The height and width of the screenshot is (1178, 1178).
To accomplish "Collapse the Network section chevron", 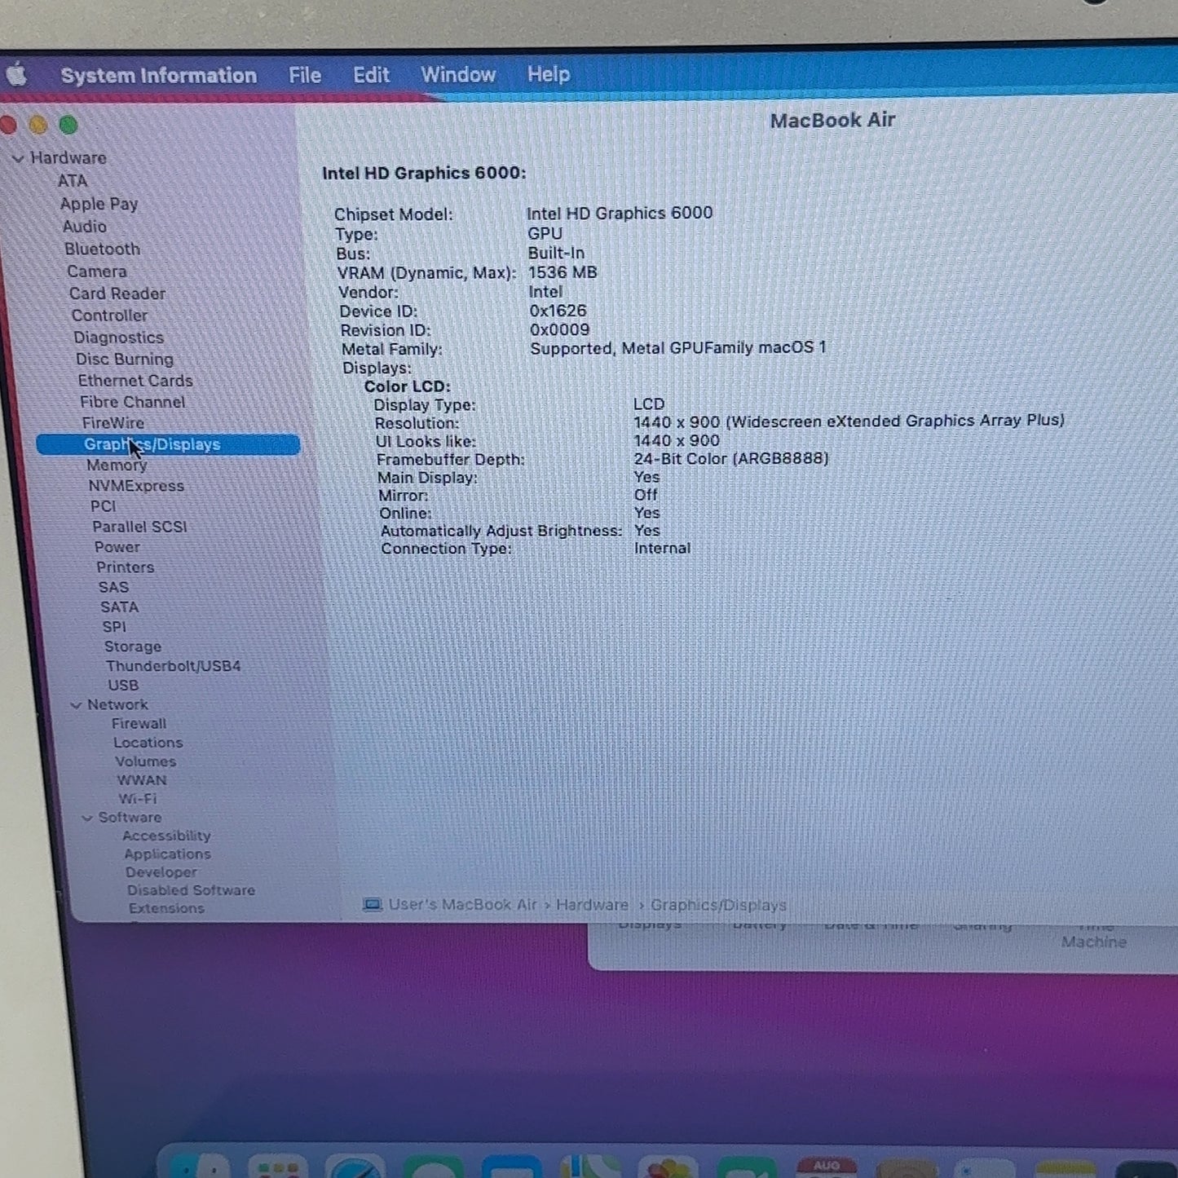I will click(76, 705).
